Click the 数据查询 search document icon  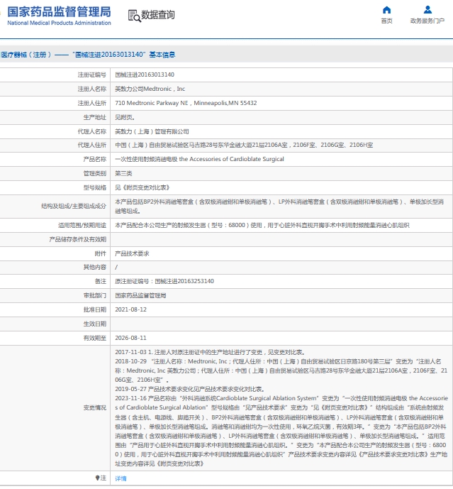pos(134,16)
